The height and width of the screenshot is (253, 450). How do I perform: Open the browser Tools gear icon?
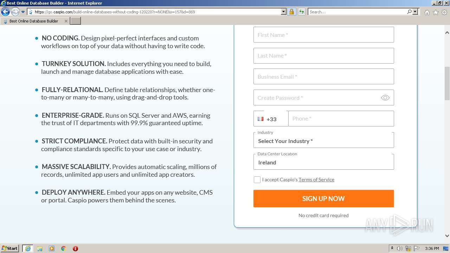click(x=444, y=12)
